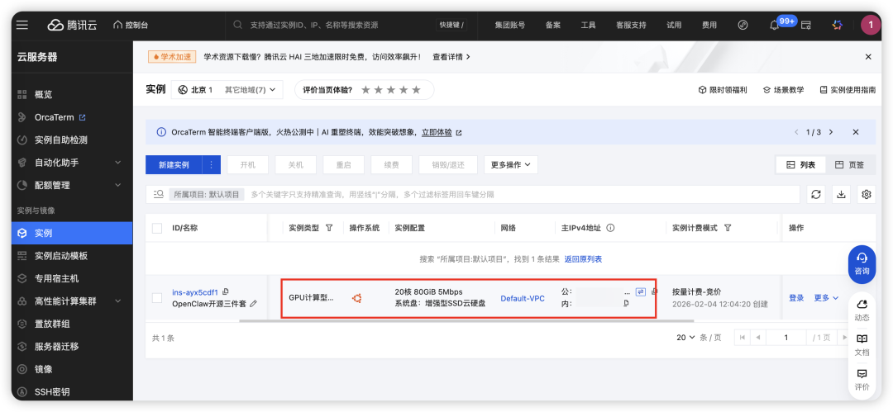Switch to 列表 view

pyautogui.click(x=800, y=165)
